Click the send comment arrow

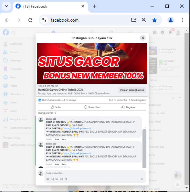pos(142,179)
